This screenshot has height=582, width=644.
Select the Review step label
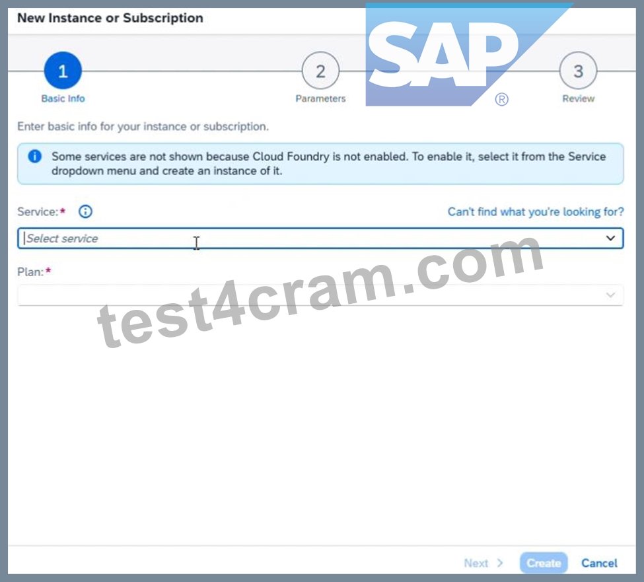point(579,98)
